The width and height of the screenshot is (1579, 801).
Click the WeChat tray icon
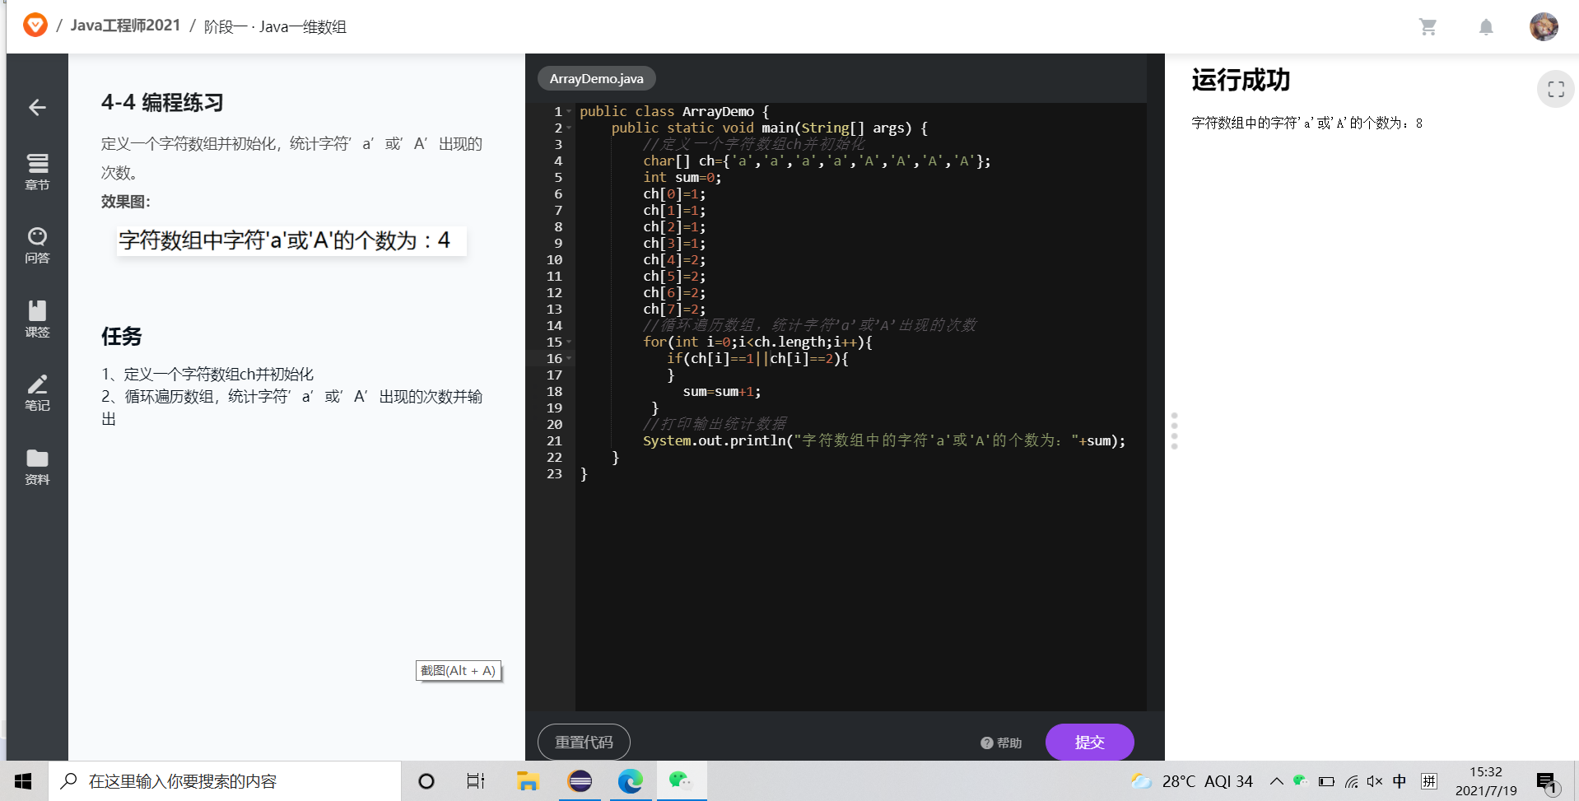pyautogui.click(x=1300, y=781)
